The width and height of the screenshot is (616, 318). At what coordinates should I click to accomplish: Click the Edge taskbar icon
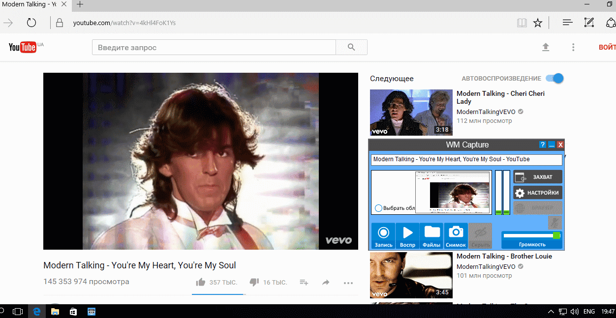[x=36, y=311]
